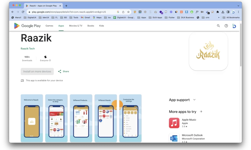Open Customize the settings screenshot
251x150 pixels.
pos(130,118)
